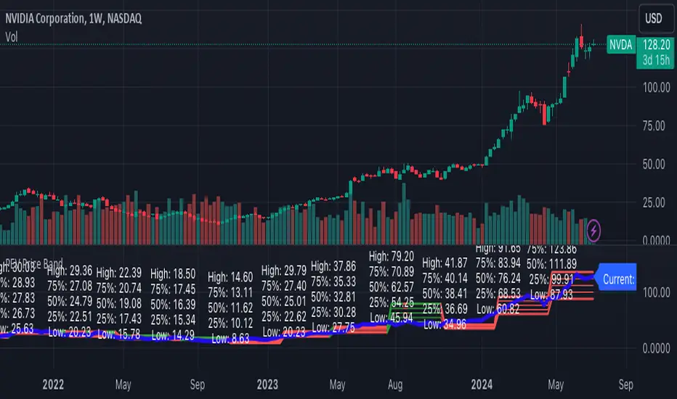Click the 25.00 price axis label
The image size is (677, 399).
[x=654, y=202]
